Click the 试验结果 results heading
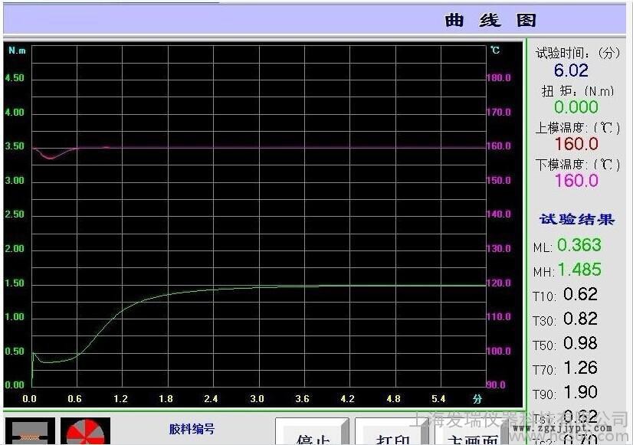Viewport: 633px width, 445px height. click(577, 219)
